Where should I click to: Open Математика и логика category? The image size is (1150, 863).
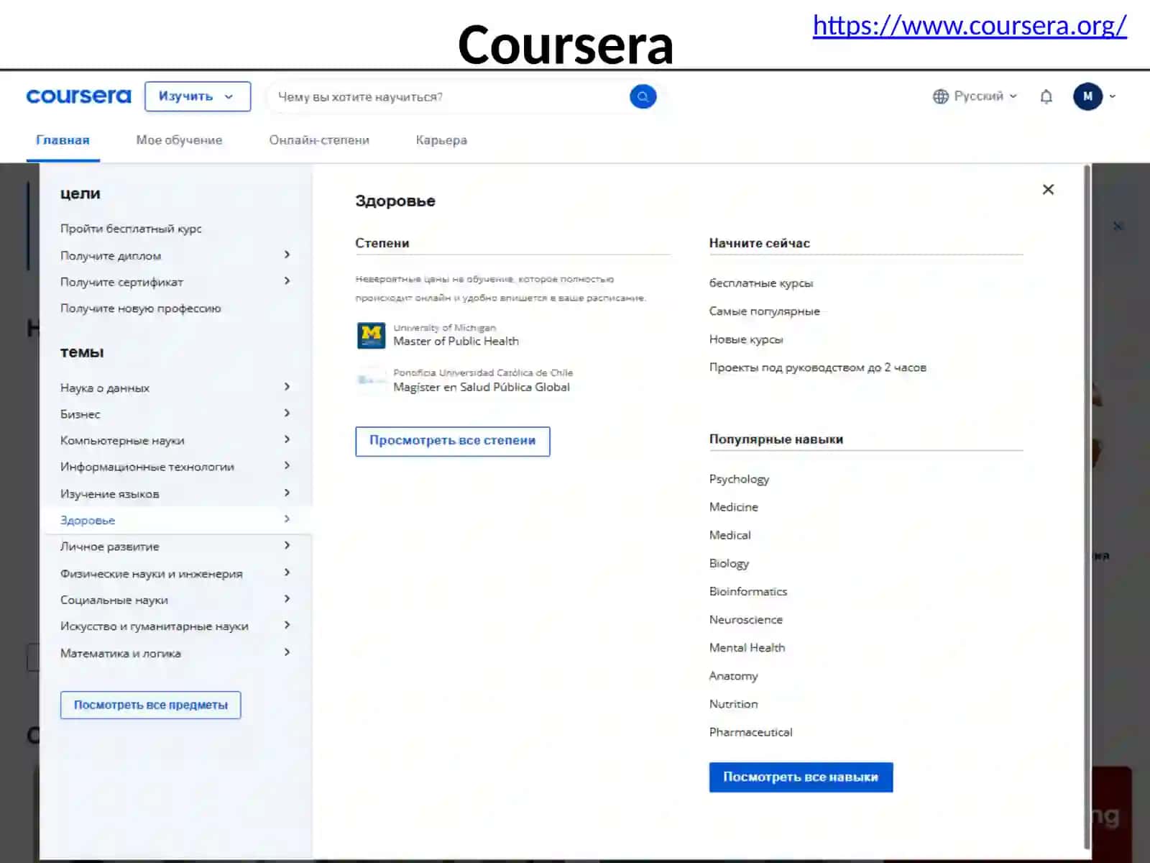176,653
